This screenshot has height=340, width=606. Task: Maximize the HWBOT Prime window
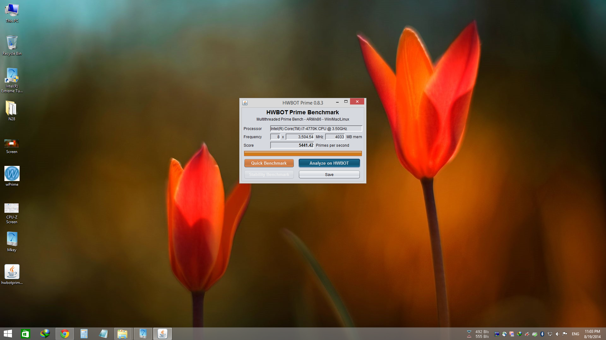346,102
